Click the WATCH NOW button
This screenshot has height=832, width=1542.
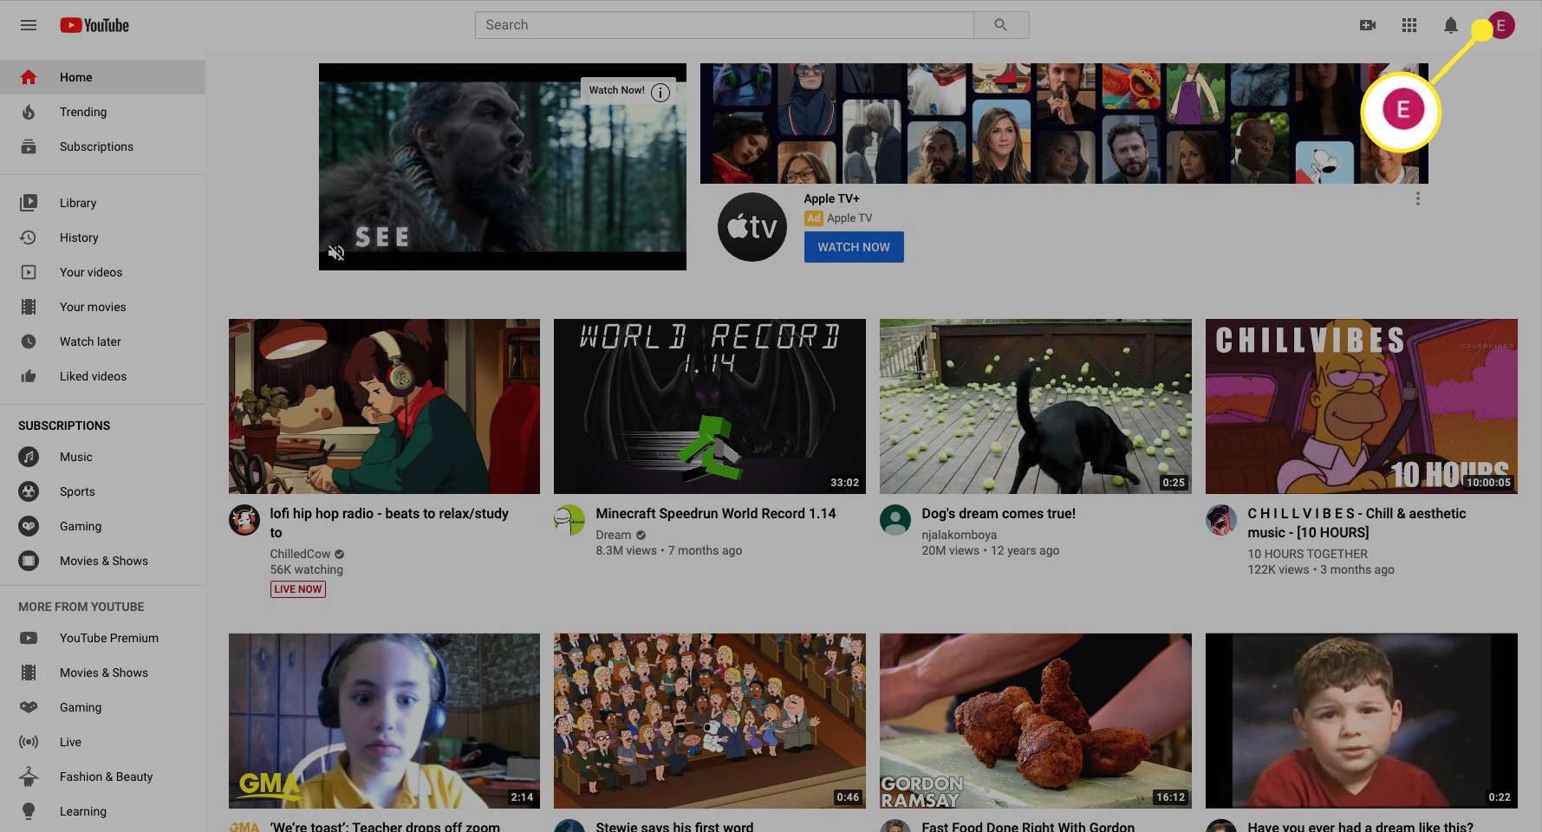pos(854,247)
